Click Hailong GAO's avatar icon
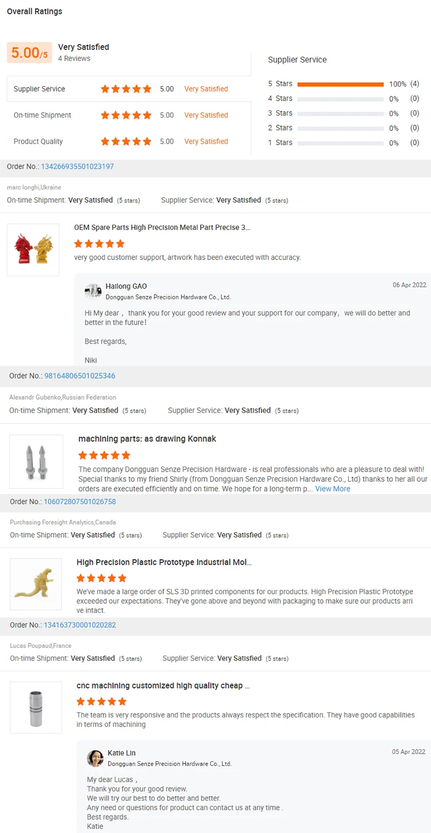431x833 pixels. pyautogui.click(x=93, y=291)
